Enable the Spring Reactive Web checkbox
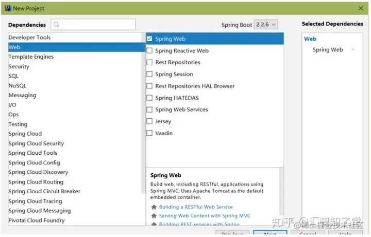 pyautogui.click(x=149, y=50)
